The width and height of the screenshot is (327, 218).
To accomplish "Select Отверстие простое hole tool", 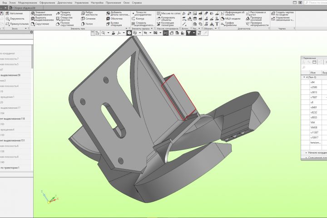I will pos(64,19).
